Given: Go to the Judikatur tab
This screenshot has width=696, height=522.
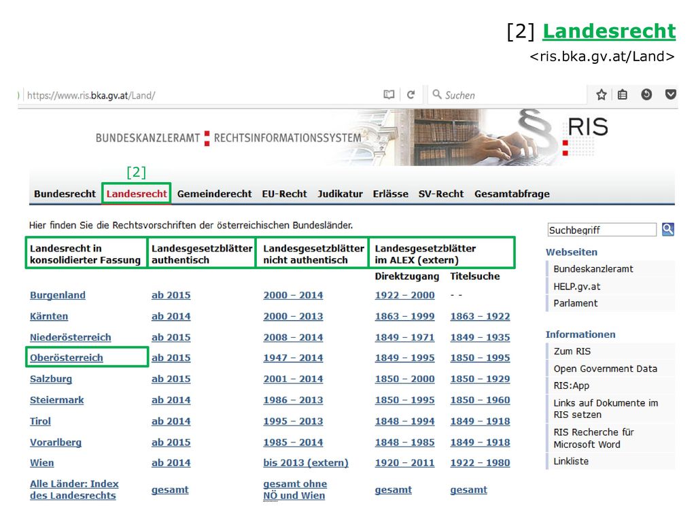Looking at the screenshot, I should click(340, 194).
